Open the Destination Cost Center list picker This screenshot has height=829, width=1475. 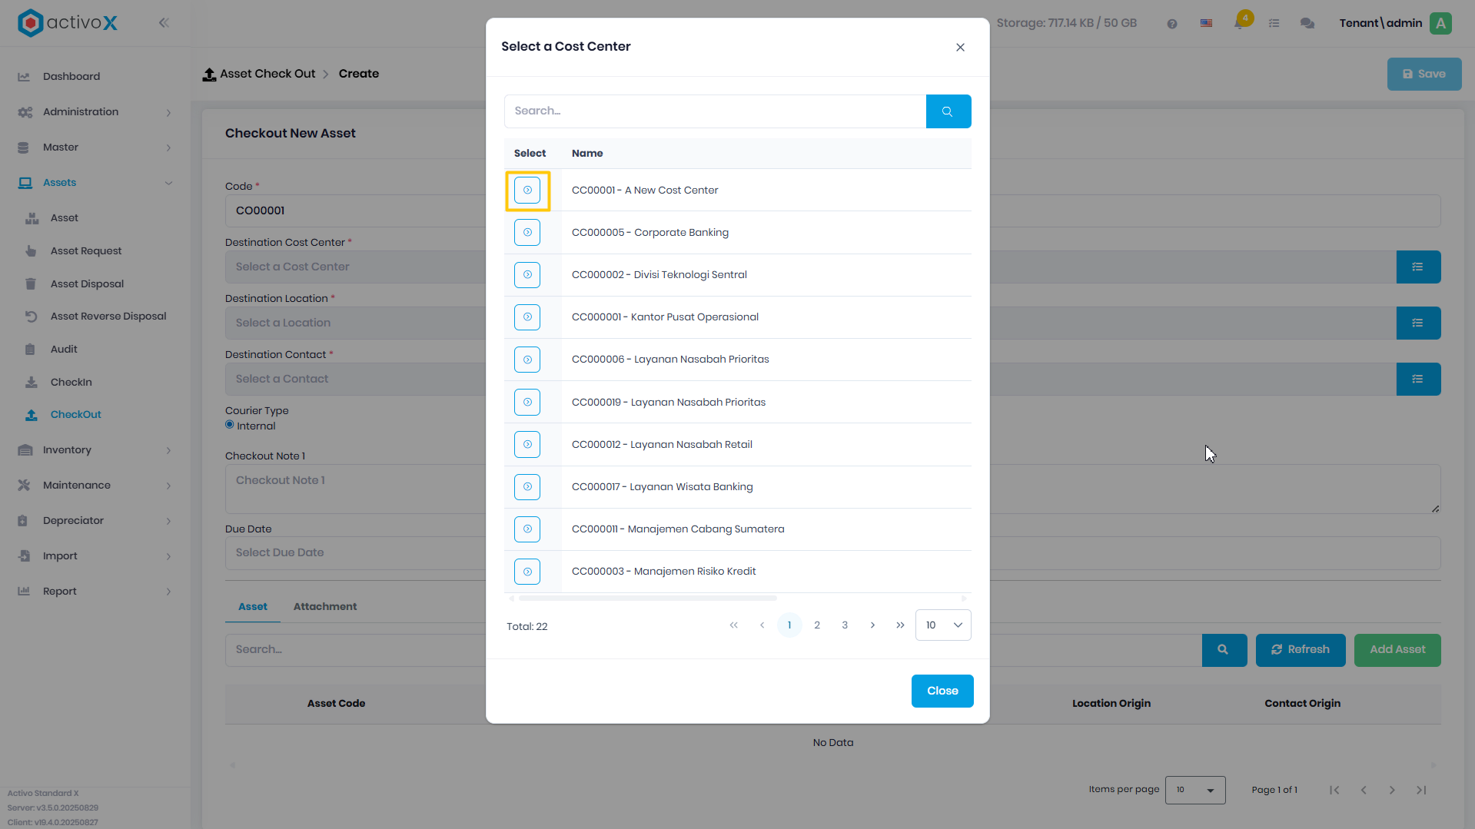click(x=1418, y=267)
